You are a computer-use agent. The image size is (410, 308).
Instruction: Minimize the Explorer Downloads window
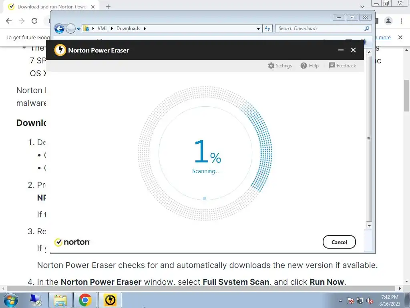tap(339, 18)
